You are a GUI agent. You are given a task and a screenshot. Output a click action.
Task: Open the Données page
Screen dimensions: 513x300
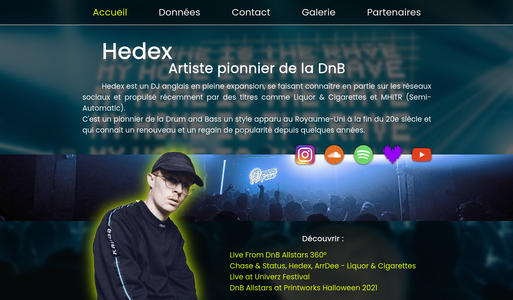pyautogui.click(x=179, y=12)
